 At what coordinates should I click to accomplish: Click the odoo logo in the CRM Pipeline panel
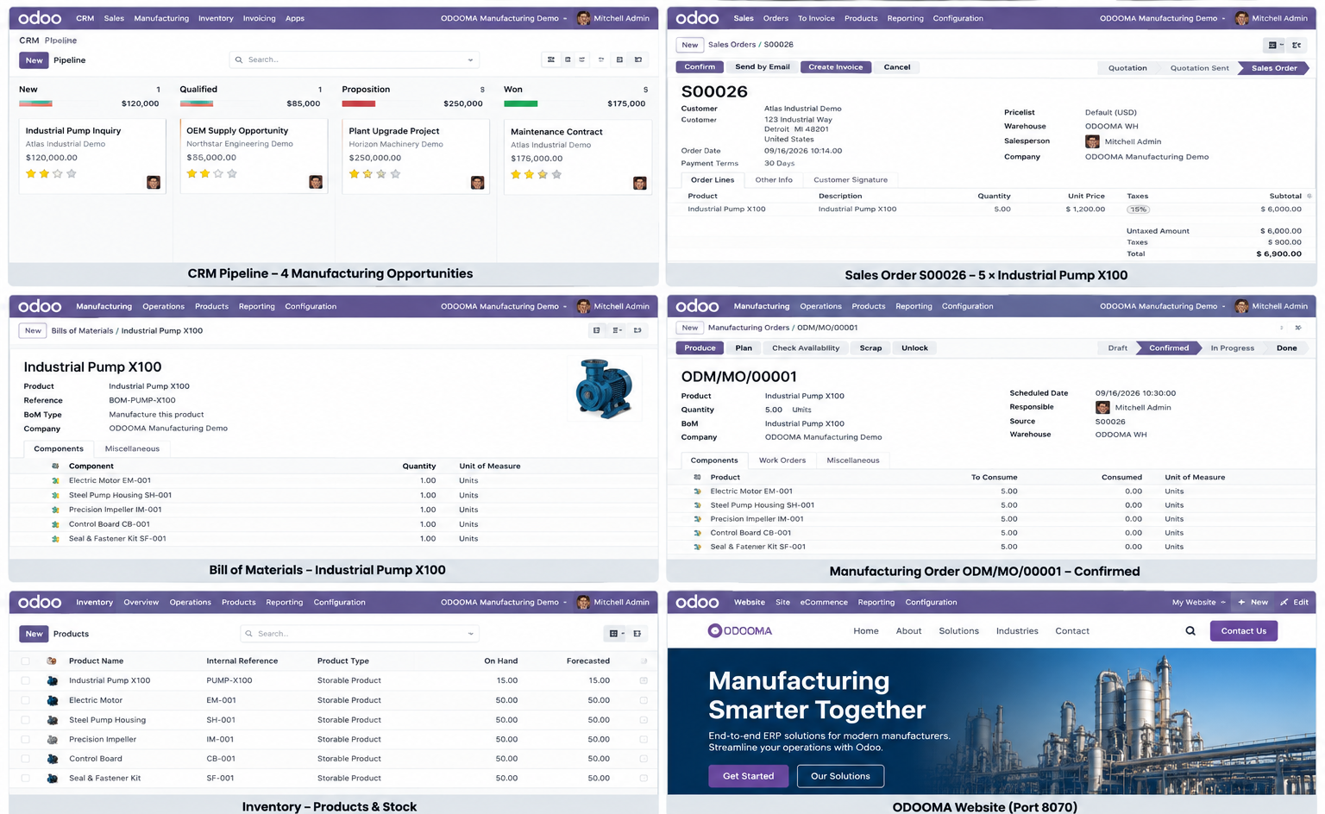coord(40,18)
